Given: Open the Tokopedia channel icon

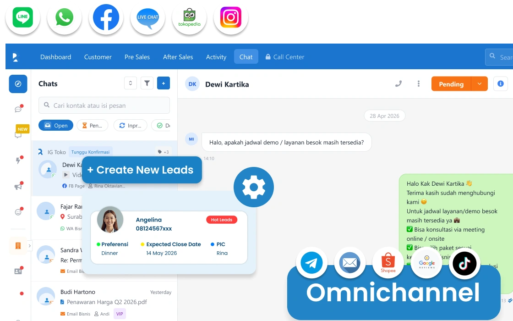Looking at the screenshot, I should click(x=189, y=17).
